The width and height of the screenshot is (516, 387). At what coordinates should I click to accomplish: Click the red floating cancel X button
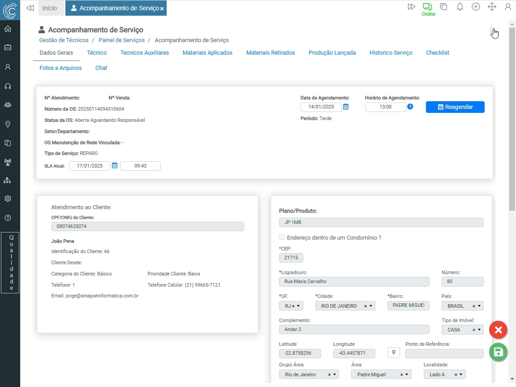(x=498, y=330)
